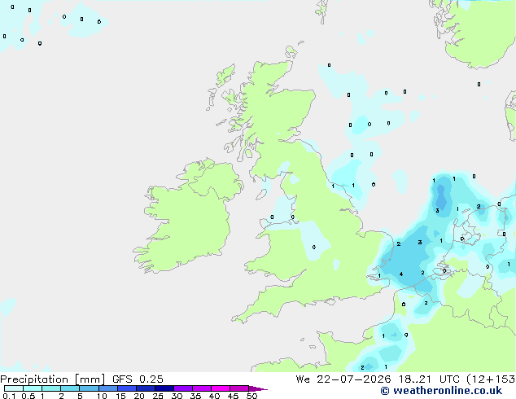Click the legend label '10'
This screenshot has width=516, height=399.
[102, 396]
